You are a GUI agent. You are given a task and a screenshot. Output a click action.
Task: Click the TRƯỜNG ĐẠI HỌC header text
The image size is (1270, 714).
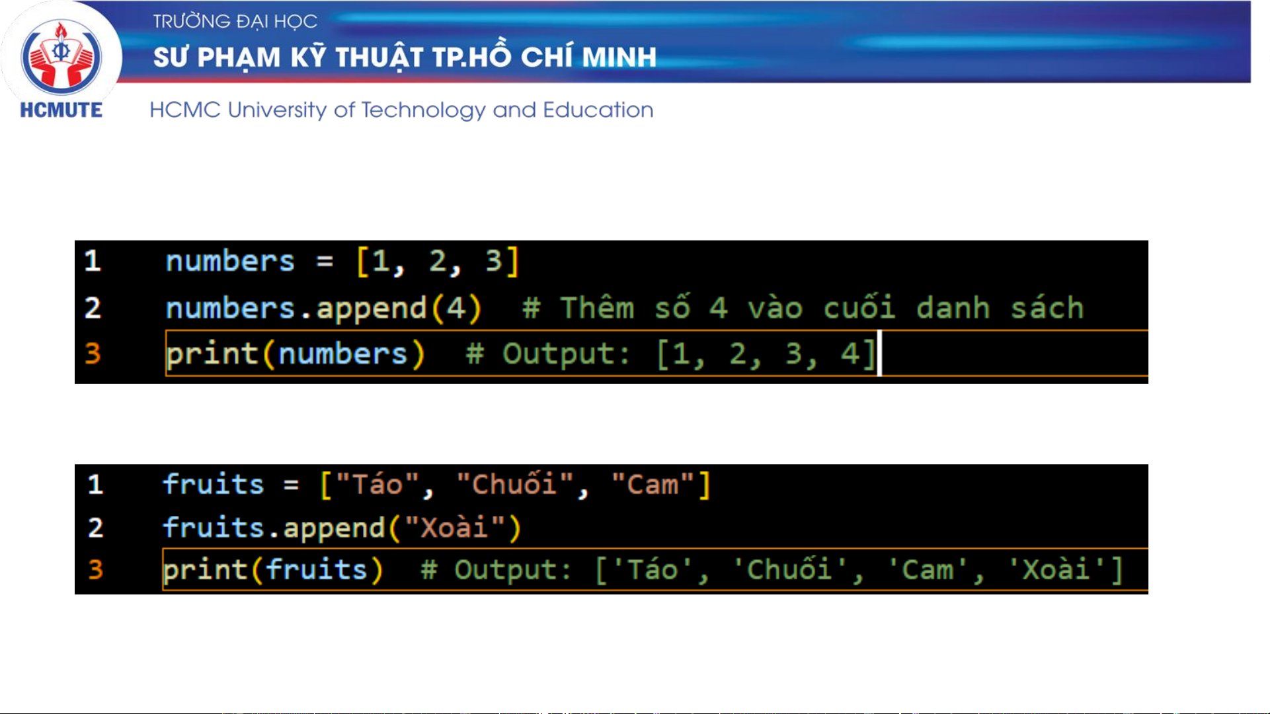pyautogui.click(x=235, y=22)
